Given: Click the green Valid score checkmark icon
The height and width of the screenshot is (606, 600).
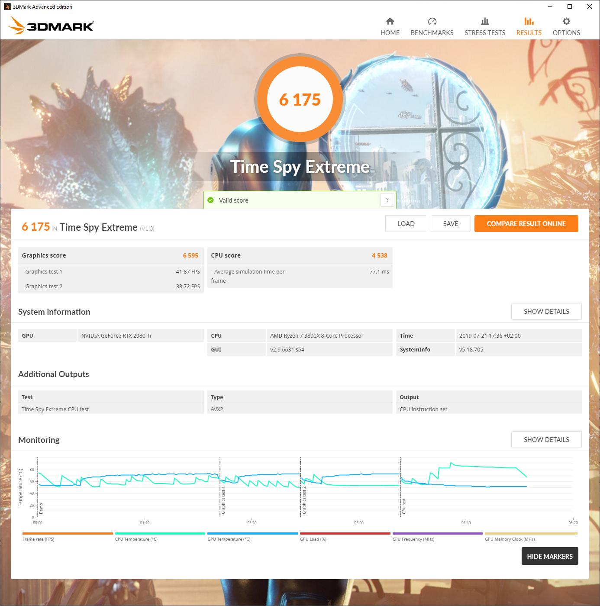Looking at the screenshot, I should (210, 200).
